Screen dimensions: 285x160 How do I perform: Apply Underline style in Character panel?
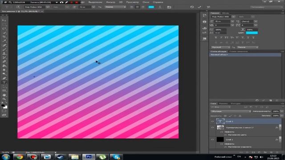pos(248,37)
